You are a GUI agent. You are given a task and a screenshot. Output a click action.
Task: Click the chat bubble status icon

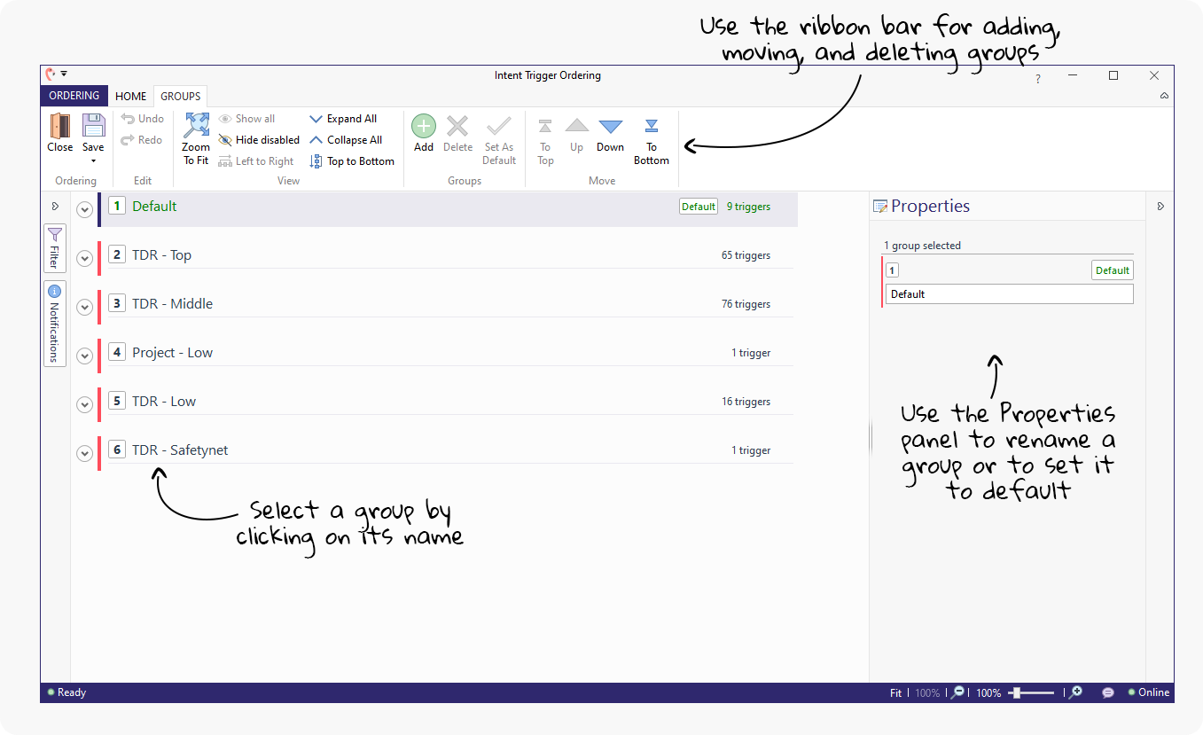[x=1108, y=692]
